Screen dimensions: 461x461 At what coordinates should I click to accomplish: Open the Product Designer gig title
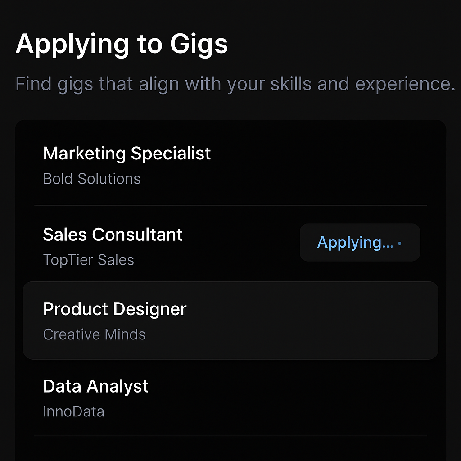point(114,309)
